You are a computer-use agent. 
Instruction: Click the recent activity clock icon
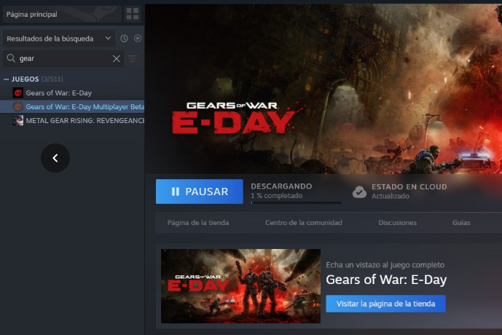pyautogui.click(x=124, y=39)
